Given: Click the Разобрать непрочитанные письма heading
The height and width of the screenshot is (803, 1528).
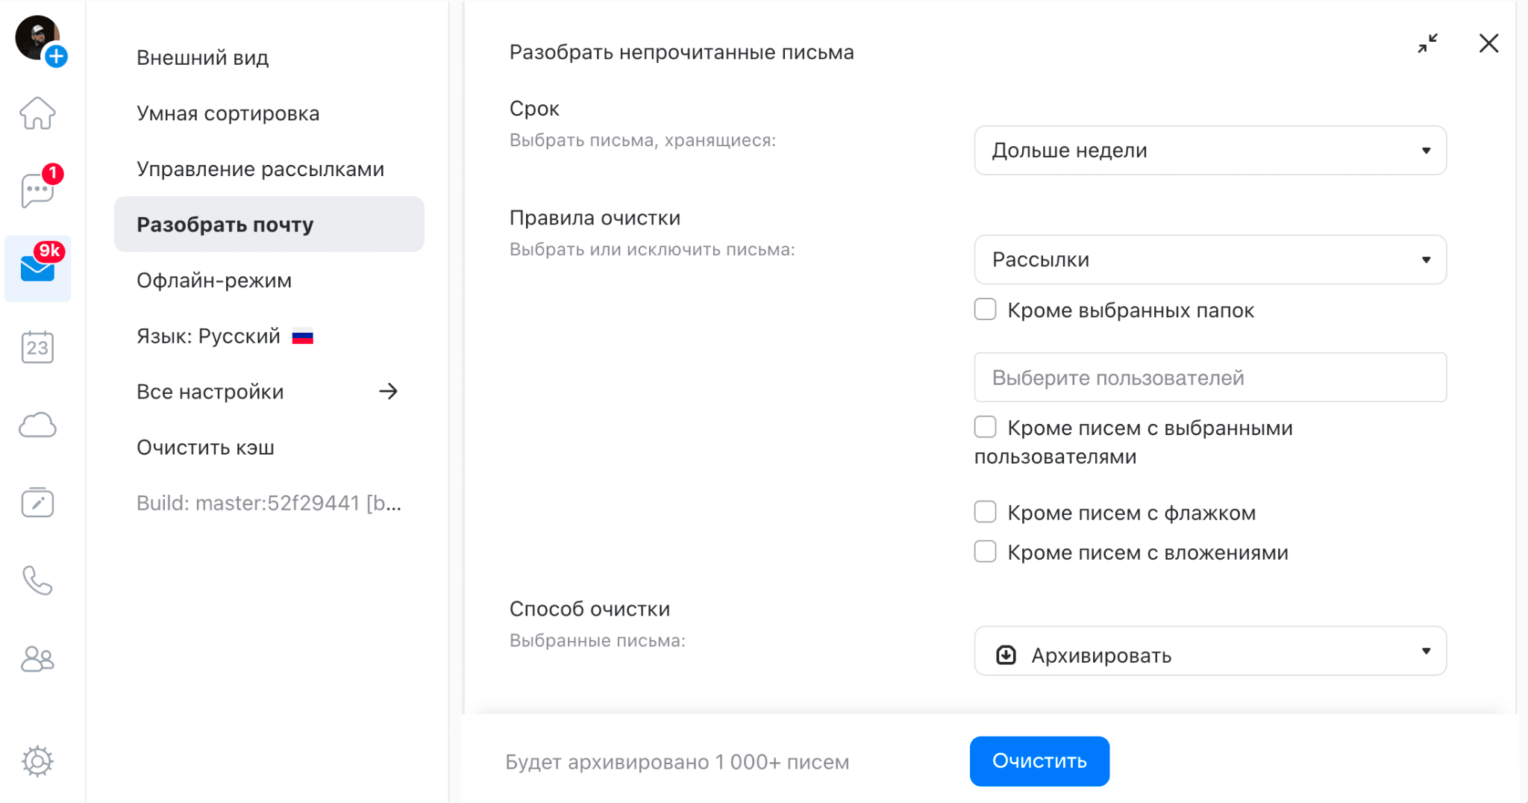Looking at the screenshot, I should tap(681, 52).
